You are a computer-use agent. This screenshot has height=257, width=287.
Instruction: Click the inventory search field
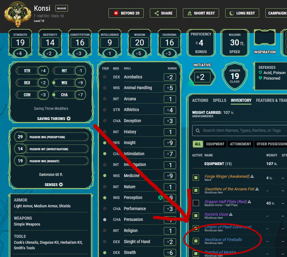(241, 131)
